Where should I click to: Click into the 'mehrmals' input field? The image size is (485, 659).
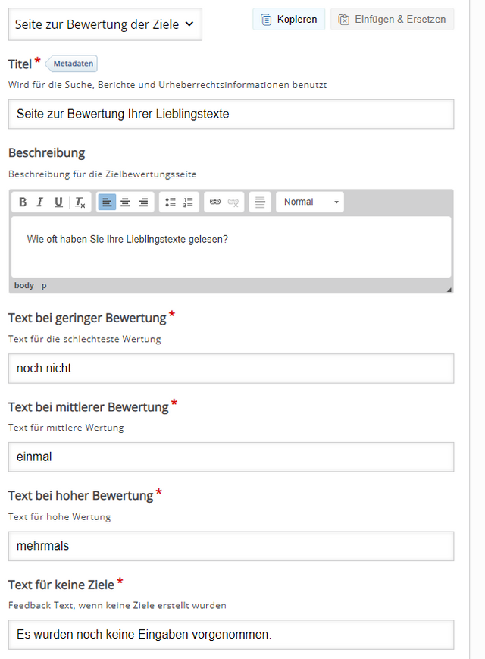231,546
